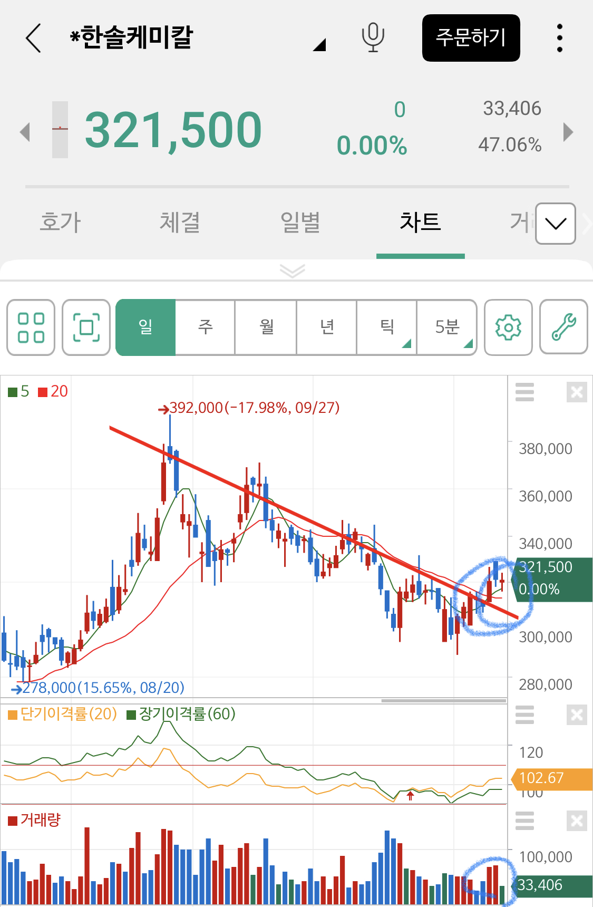Click the 392,000 high price annotation
593x907 pixels.
coord(249,408)
